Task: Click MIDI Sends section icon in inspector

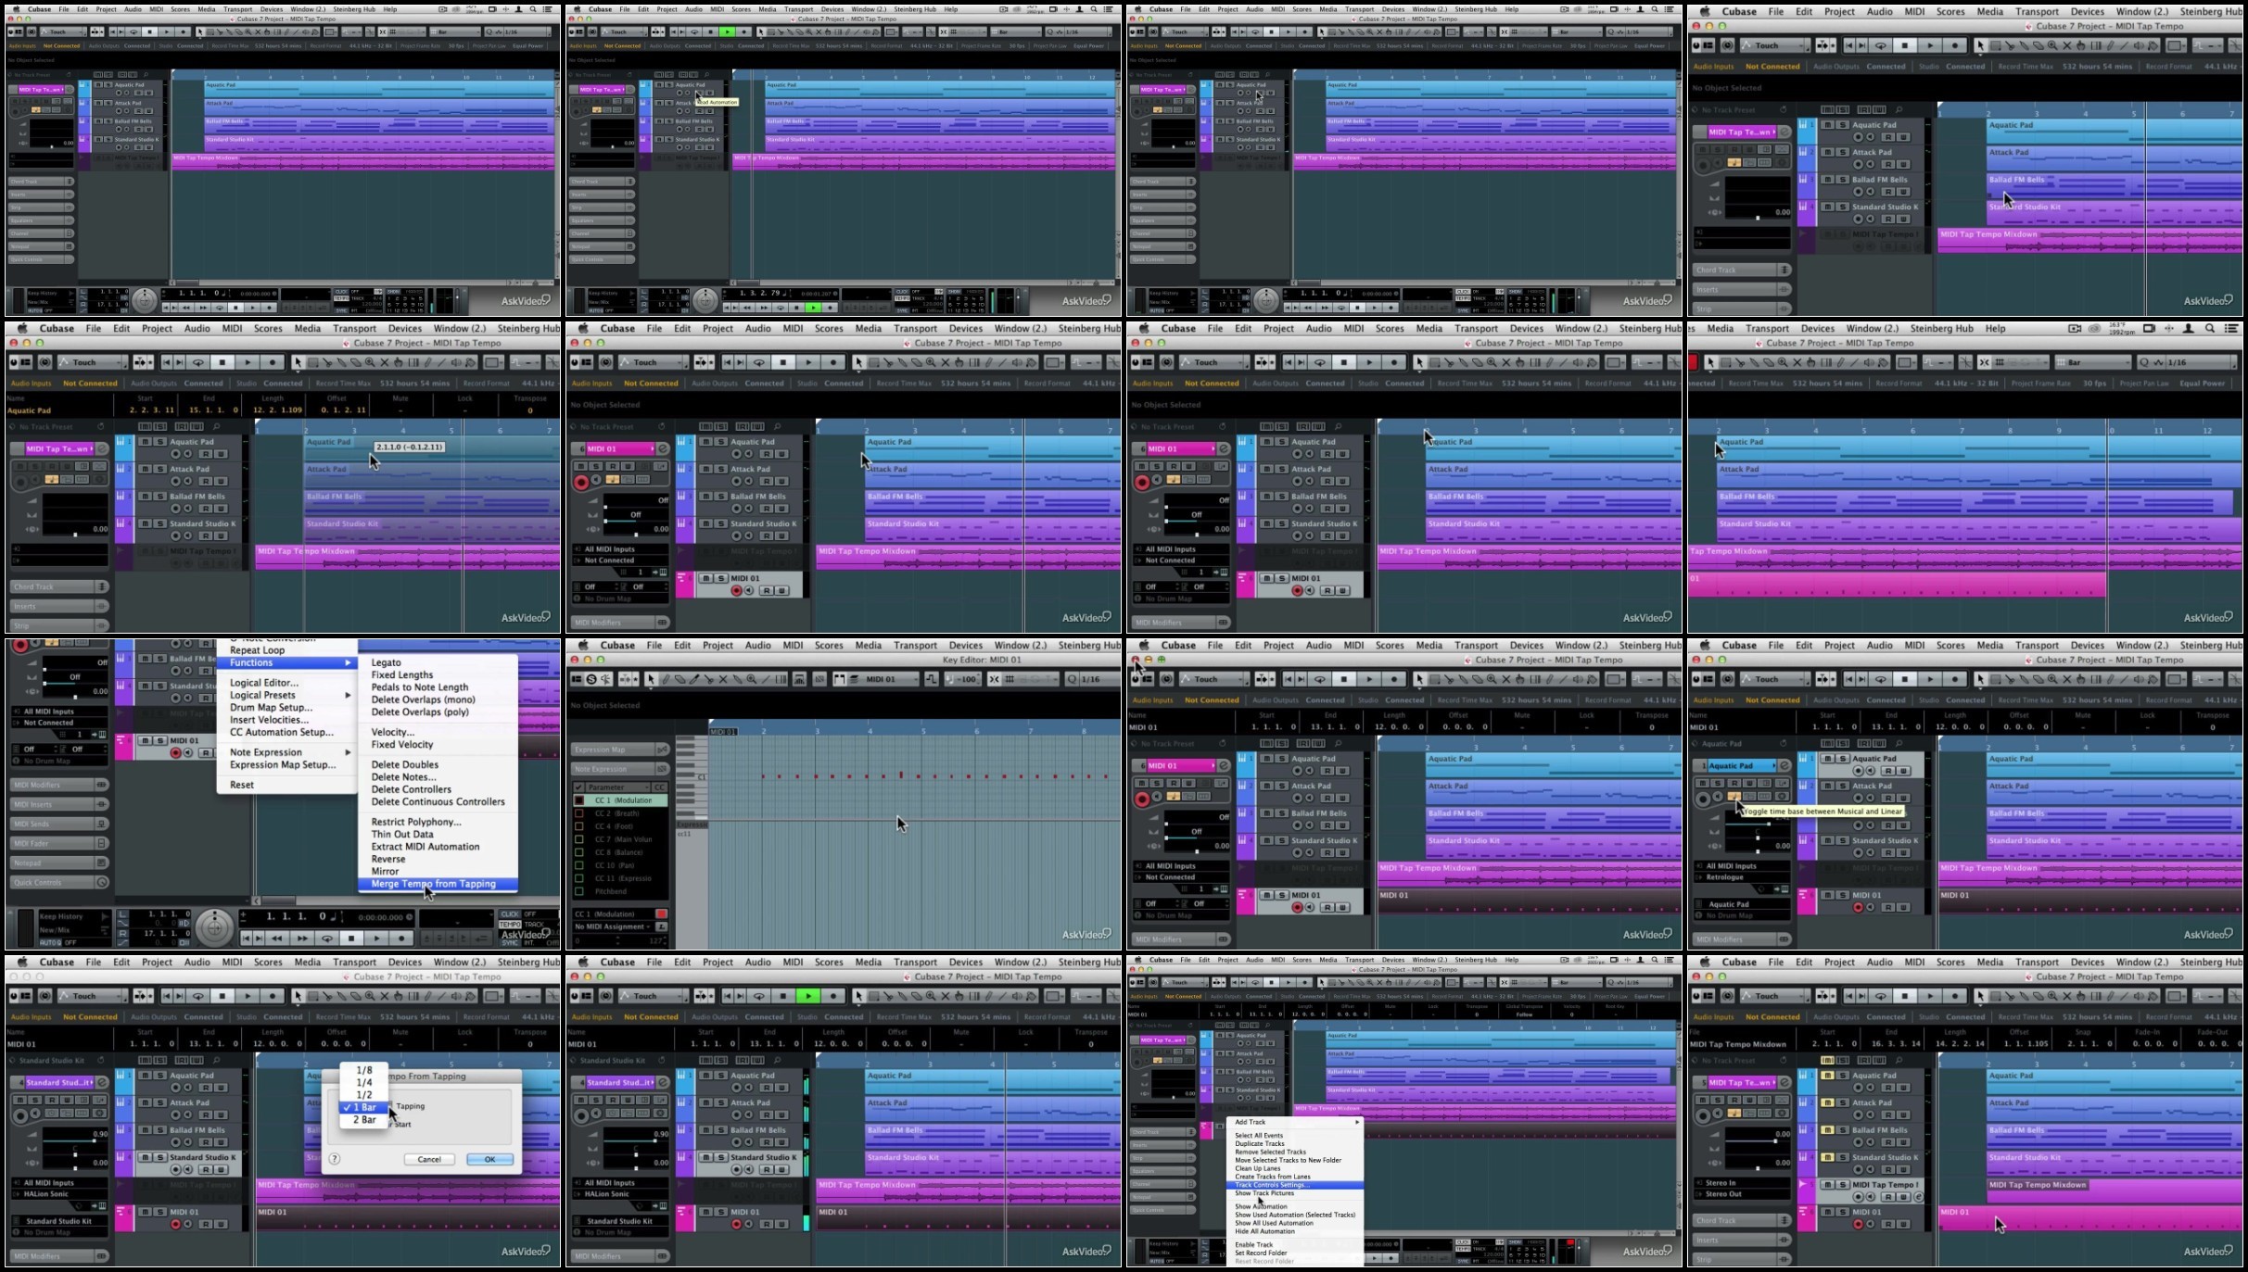Action: 101,824
